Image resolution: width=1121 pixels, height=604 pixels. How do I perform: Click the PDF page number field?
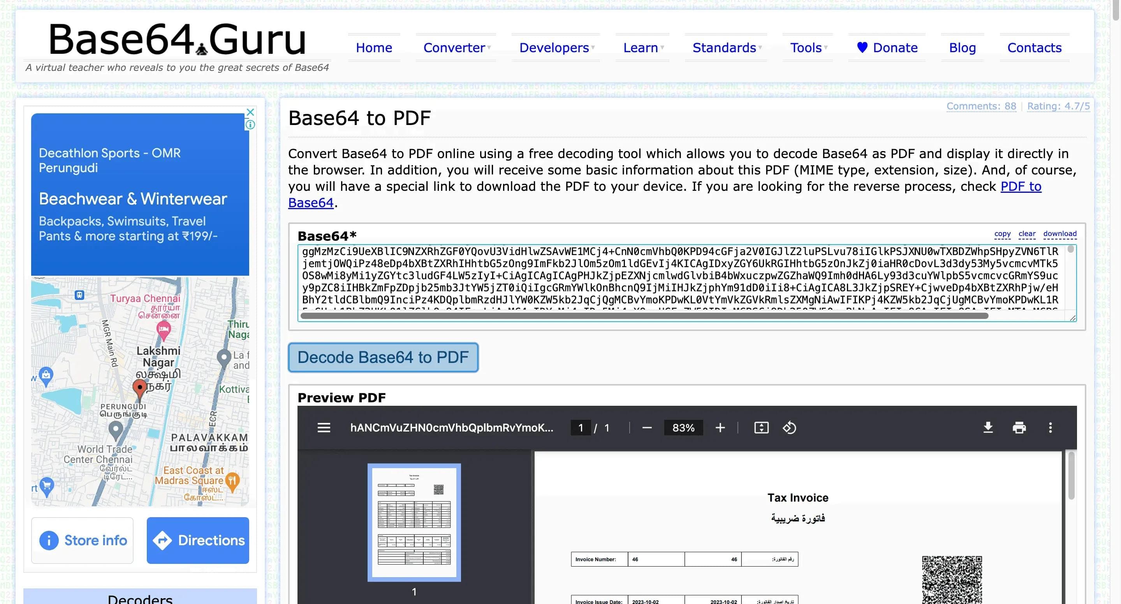[x=581, y=428]
